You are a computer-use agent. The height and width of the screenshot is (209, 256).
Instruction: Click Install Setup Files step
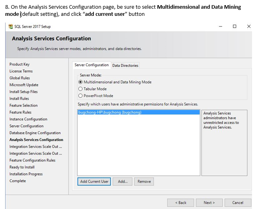coord(23,92)
